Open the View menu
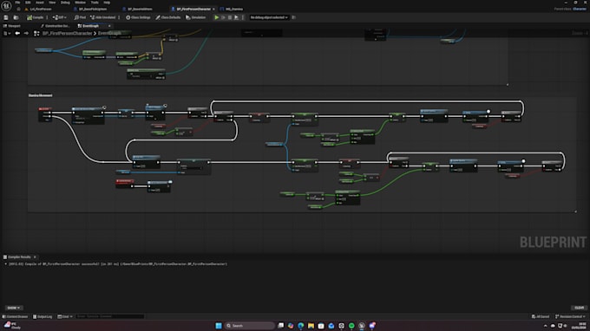590x331 pixels. click(52, 3)
